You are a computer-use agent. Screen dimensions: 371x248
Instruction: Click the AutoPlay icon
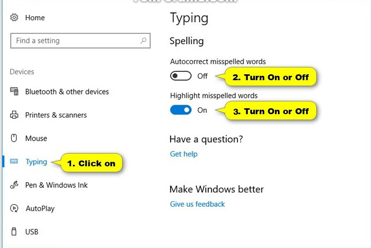14,209
